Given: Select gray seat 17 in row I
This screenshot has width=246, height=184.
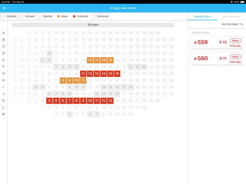Looking at the screenshot, I should click(124, 87).
